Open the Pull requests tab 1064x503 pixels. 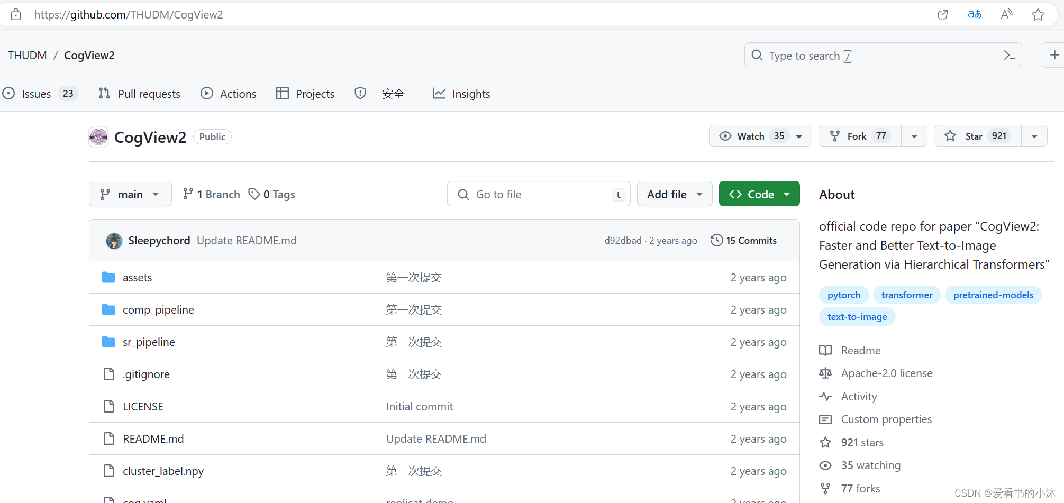pyautogui.click(x=140, y=94)
